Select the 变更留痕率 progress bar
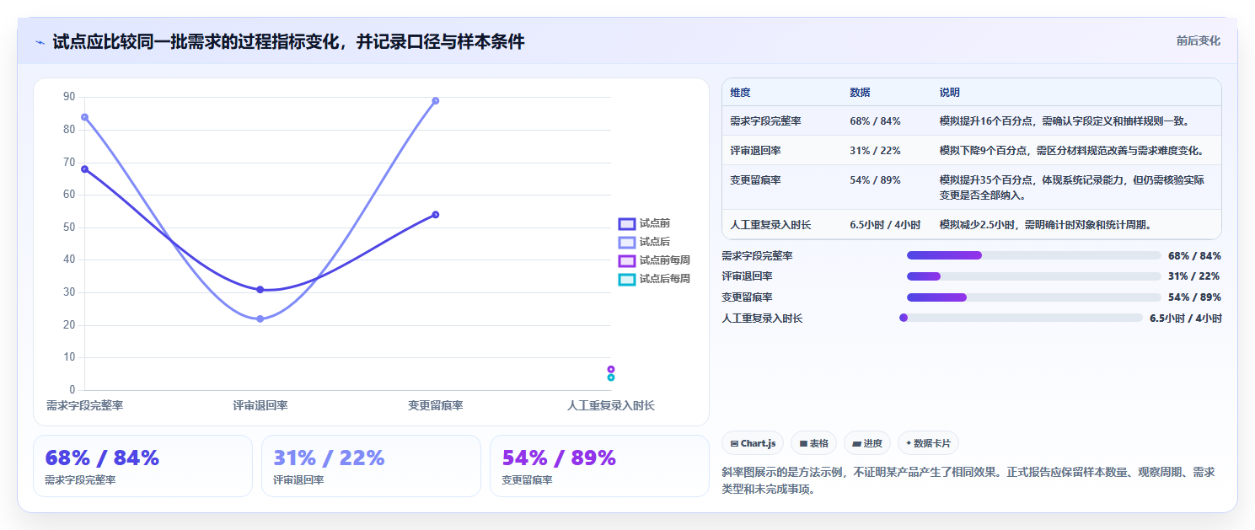Image resolution: width=1255 pixels, height=530 pixels. pyautogui.click(x=1034, y=297)
